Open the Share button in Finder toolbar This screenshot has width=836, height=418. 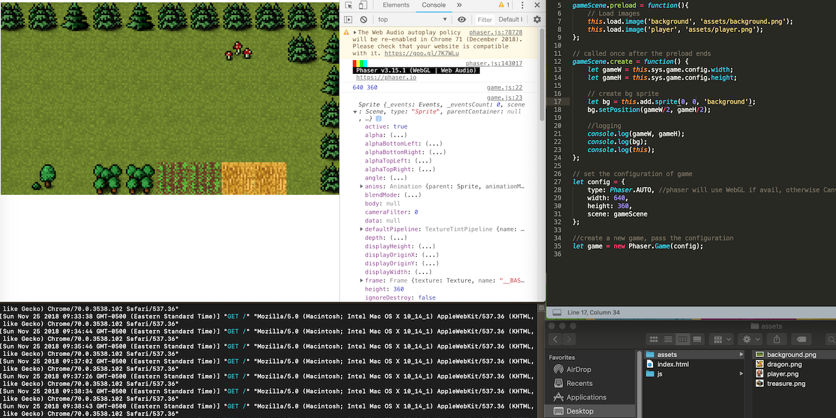[x=777, y=339]
